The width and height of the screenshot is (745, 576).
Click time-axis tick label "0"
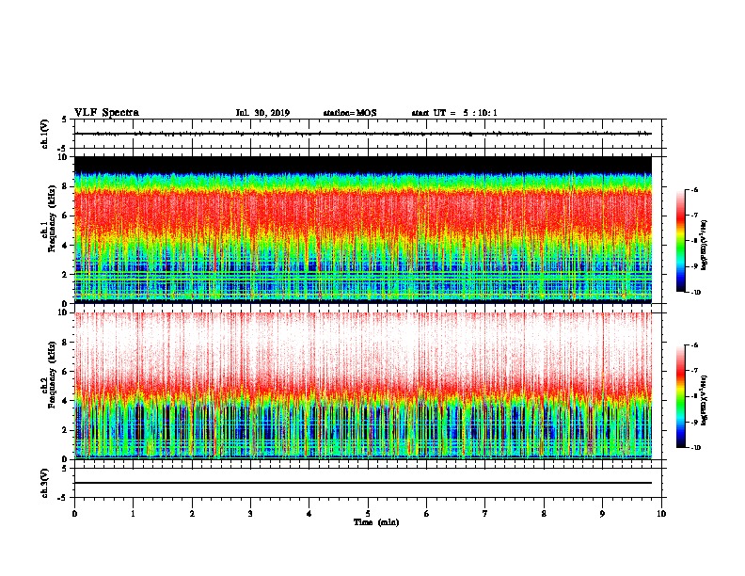[74, 514]
